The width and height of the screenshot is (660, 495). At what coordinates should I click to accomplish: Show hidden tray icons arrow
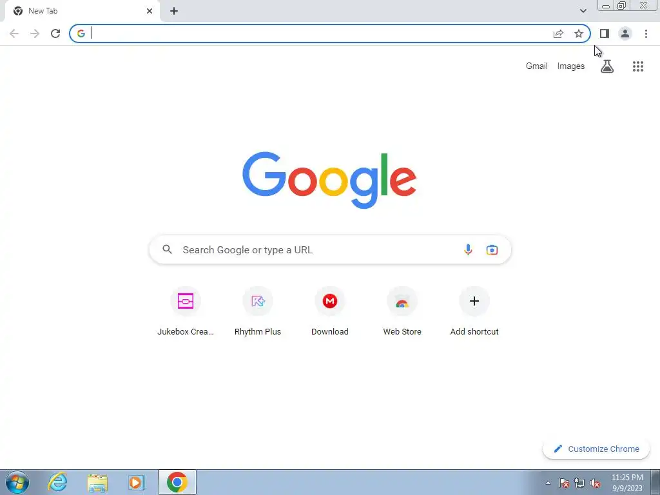coord(548,483)
